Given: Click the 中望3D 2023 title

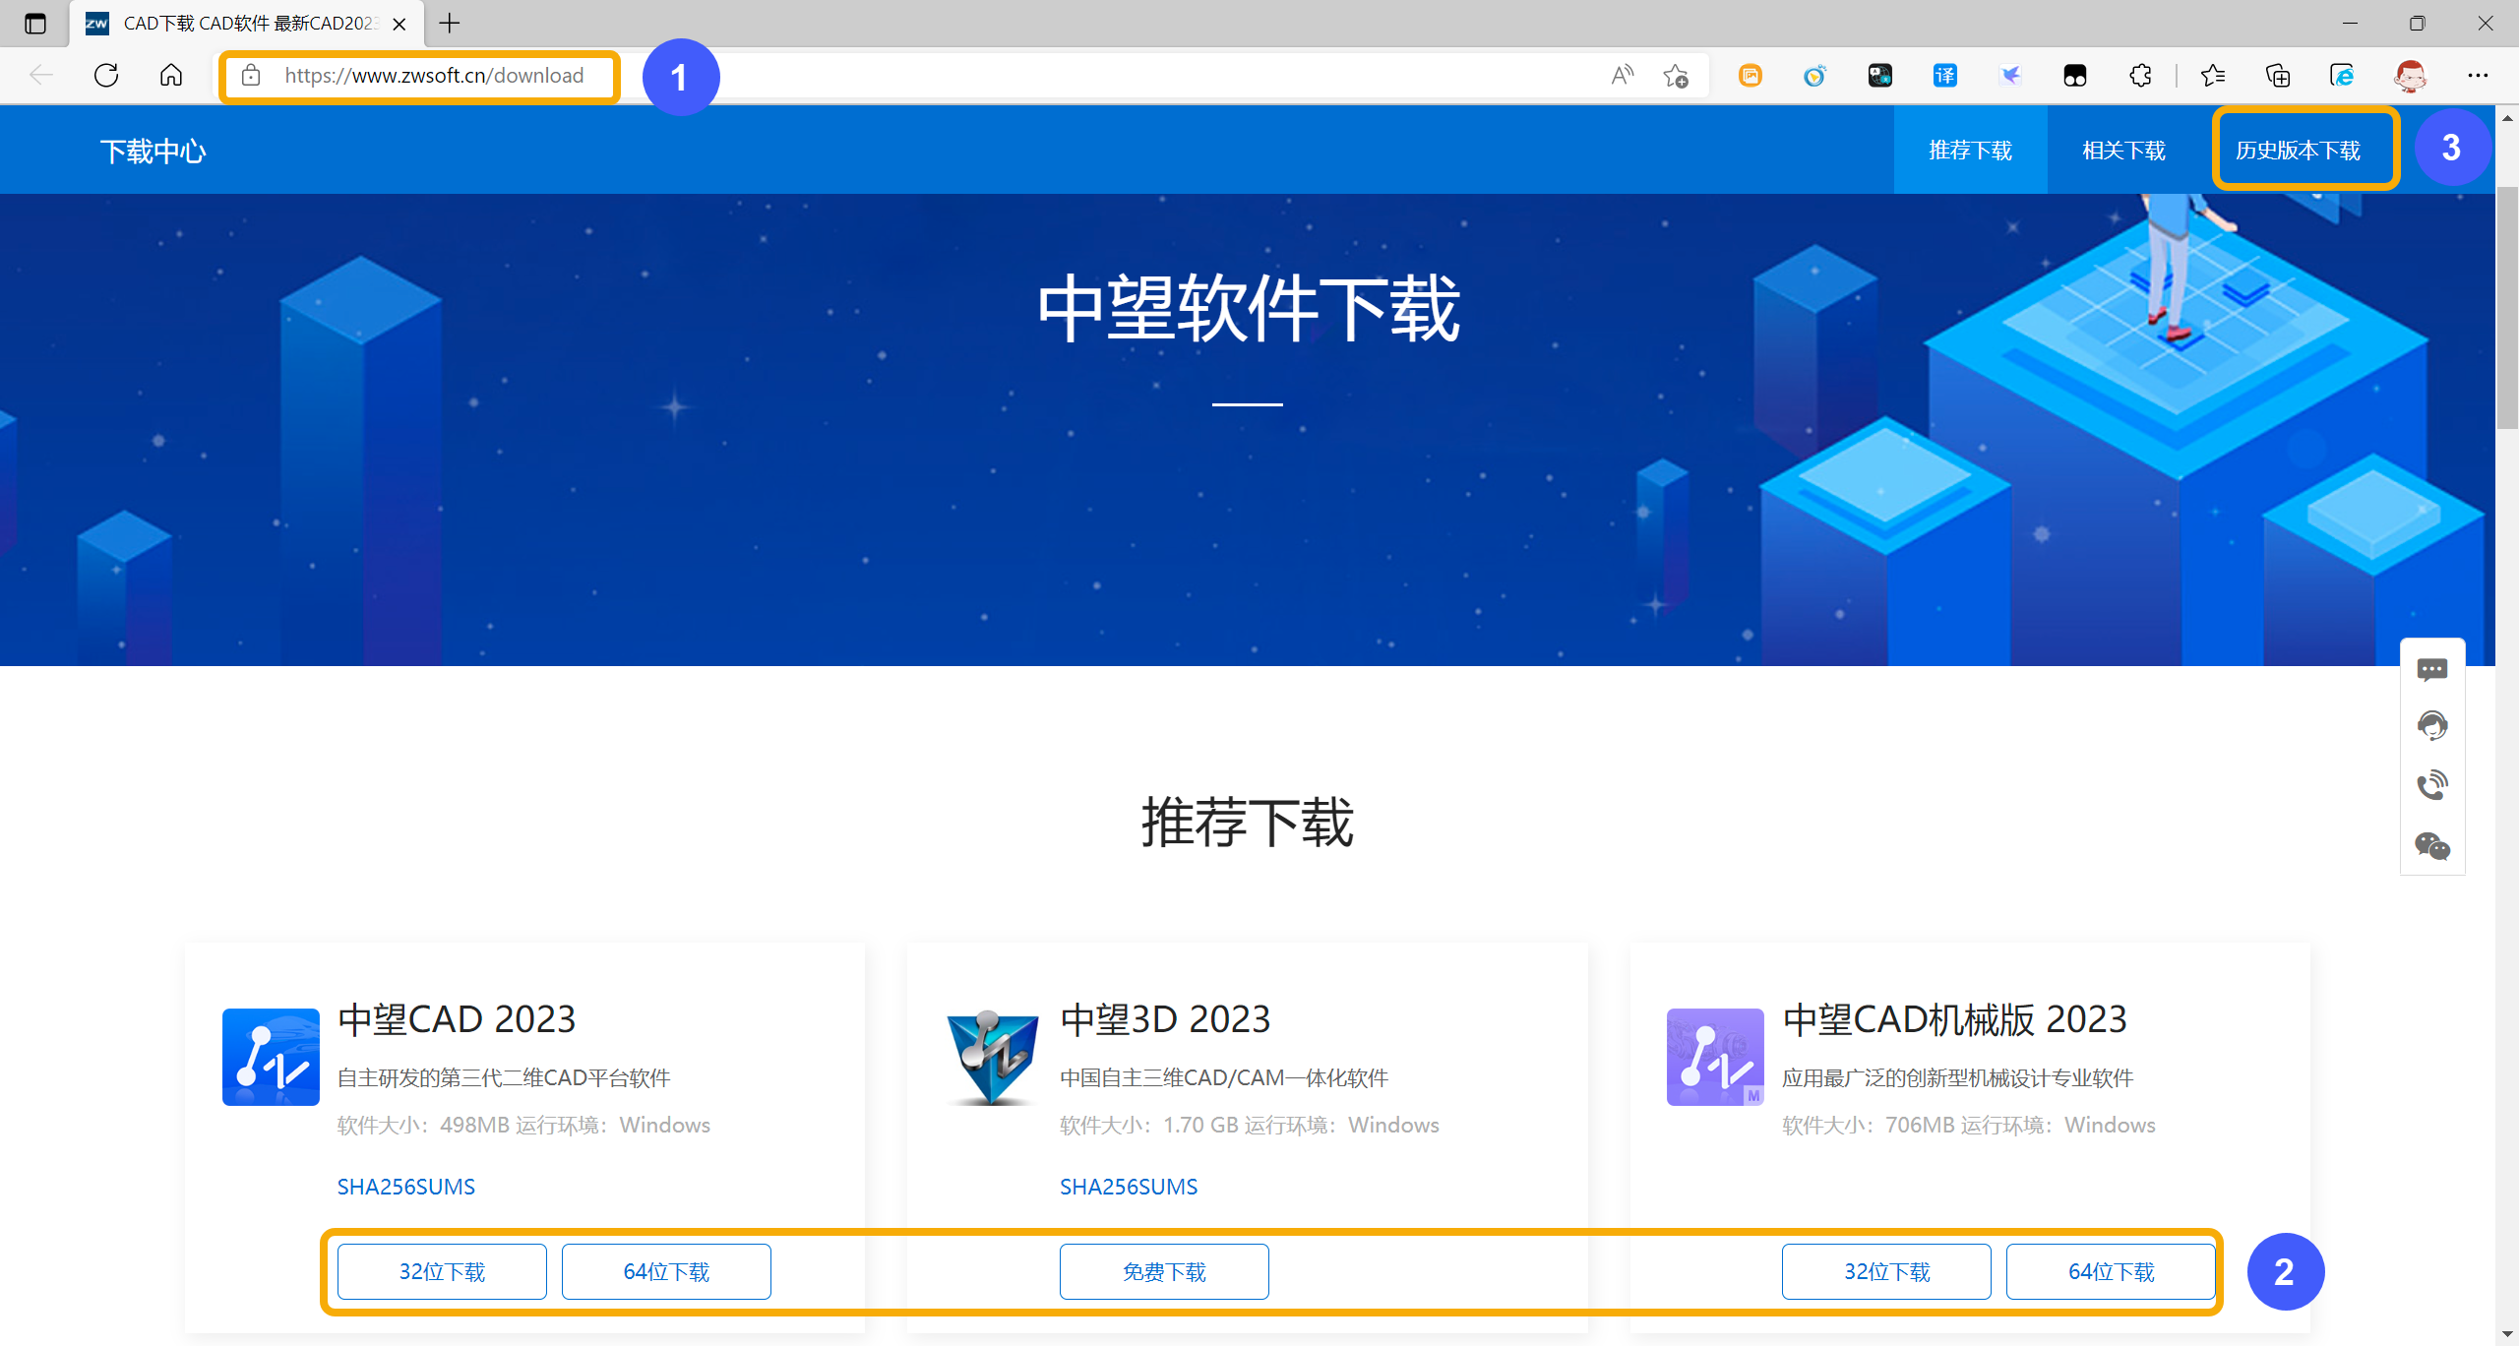Looking at the screenshot, I should click(x=1165, y=1019).
